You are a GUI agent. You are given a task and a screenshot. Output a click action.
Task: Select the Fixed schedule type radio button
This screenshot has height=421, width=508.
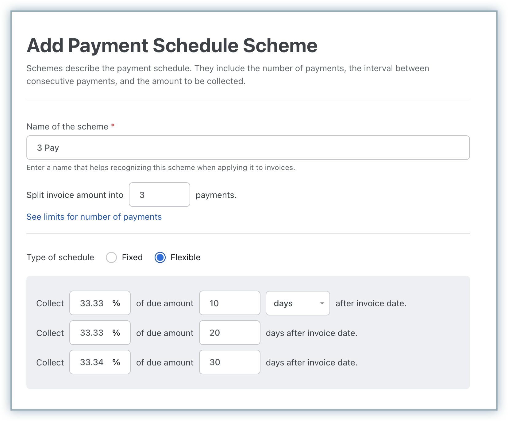(111, 257)
